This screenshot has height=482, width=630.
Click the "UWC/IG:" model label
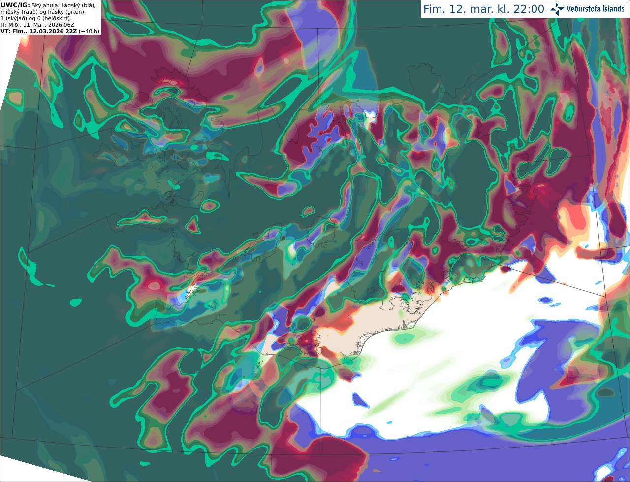click(15, 5)
